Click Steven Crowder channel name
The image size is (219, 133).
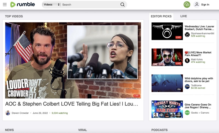click(20, 113)
